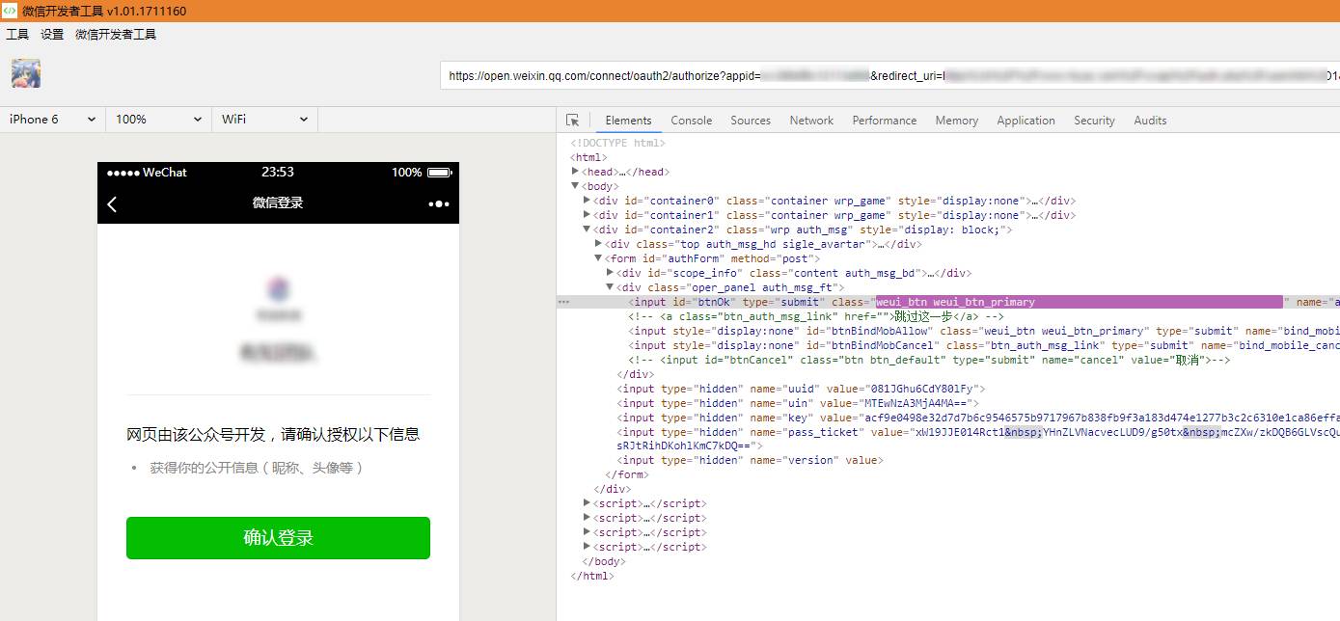Switch to the Console tab
The width and height of the screenshot is (1340, 621).
692,121
